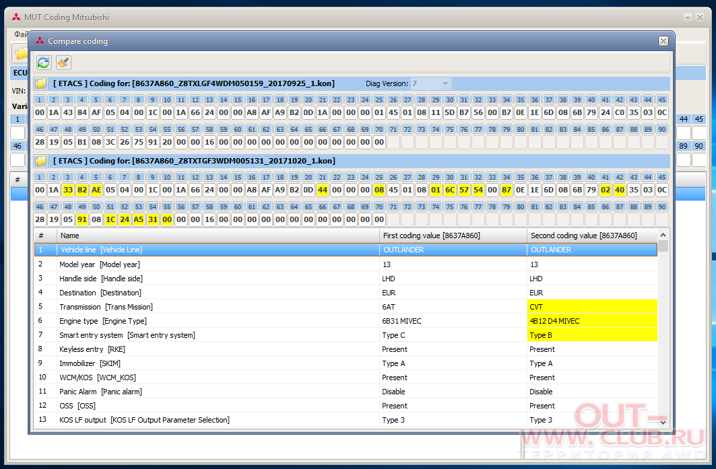Select the WCM/KOS row
This screenshot has width=716, height=469.
pyautogui.click(x=346, y=377)
